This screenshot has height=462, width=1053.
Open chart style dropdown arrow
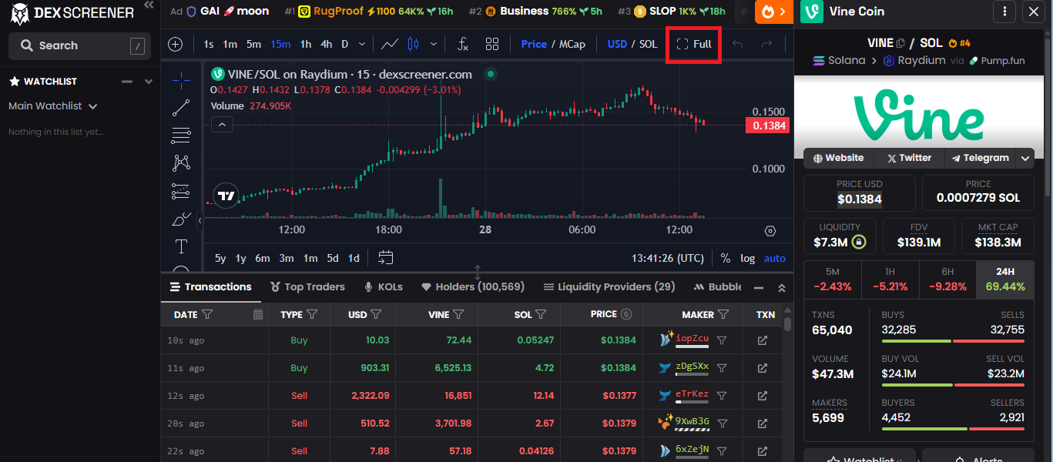tap(434, 44)
